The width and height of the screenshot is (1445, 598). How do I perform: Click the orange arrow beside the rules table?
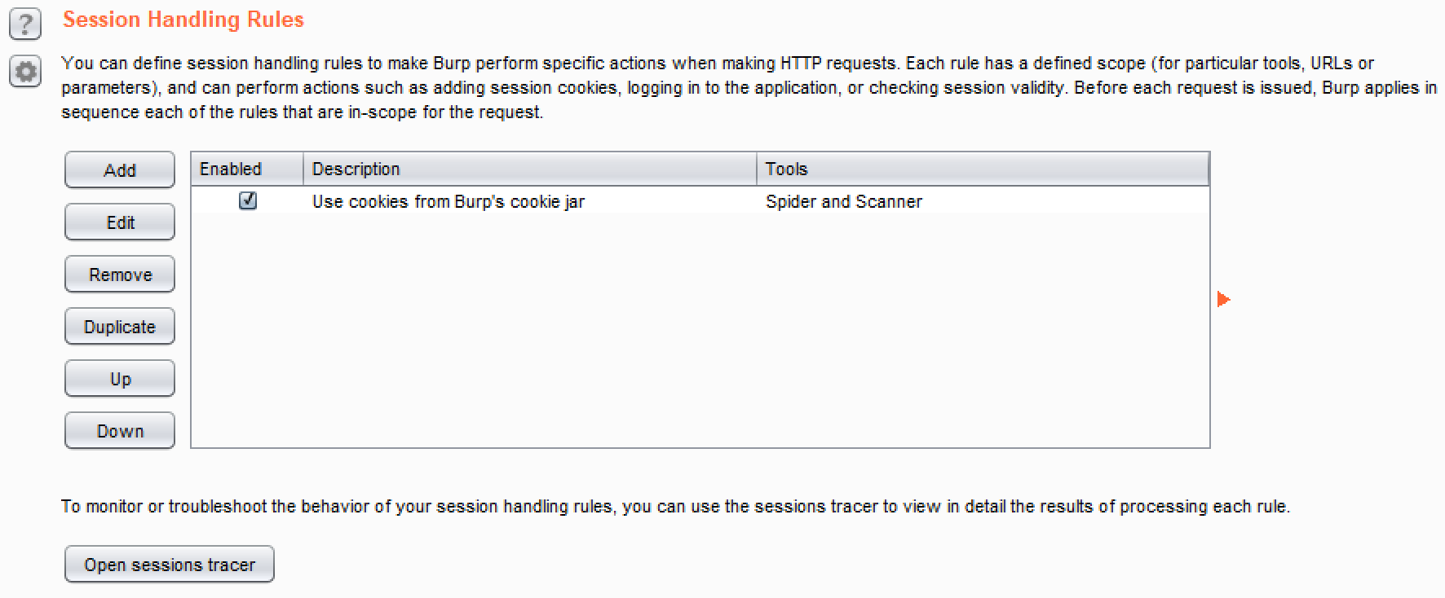coord(1222,300)
